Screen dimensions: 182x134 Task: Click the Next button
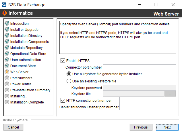coord(167,127)
